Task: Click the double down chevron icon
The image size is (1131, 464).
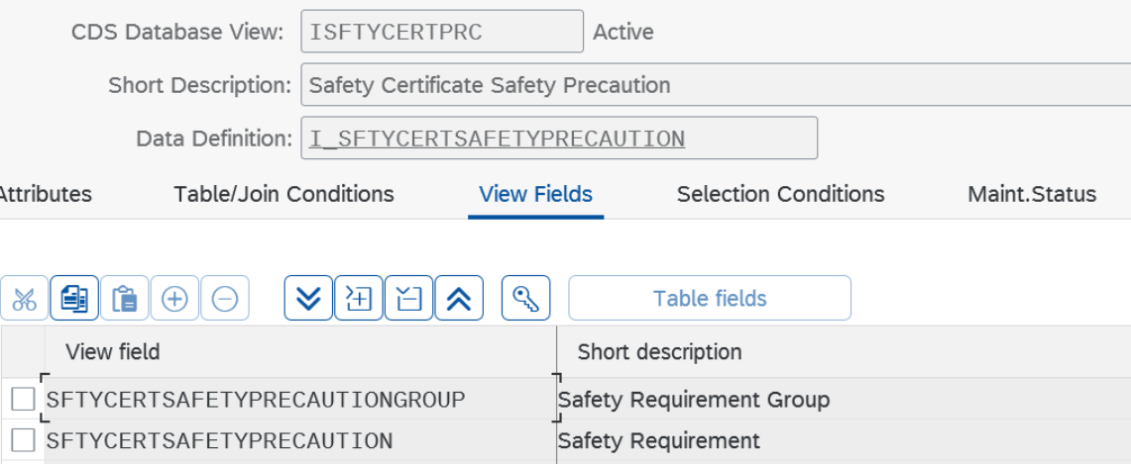Action: point(308,299)
